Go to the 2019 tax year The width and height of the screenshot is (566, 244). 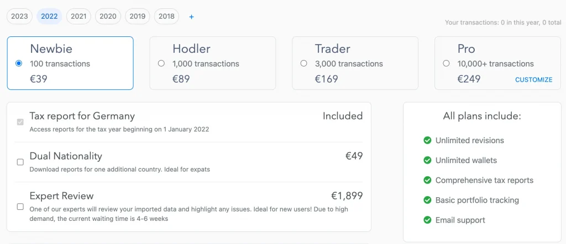click(x=137, y=17)
